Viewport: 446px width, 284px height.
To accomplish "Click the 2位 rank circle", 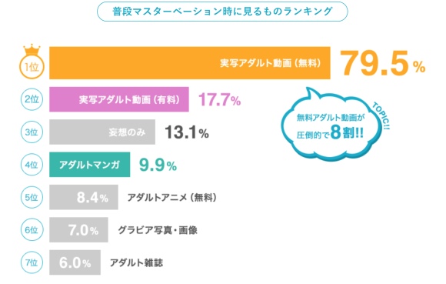I will tap(32, 99).
